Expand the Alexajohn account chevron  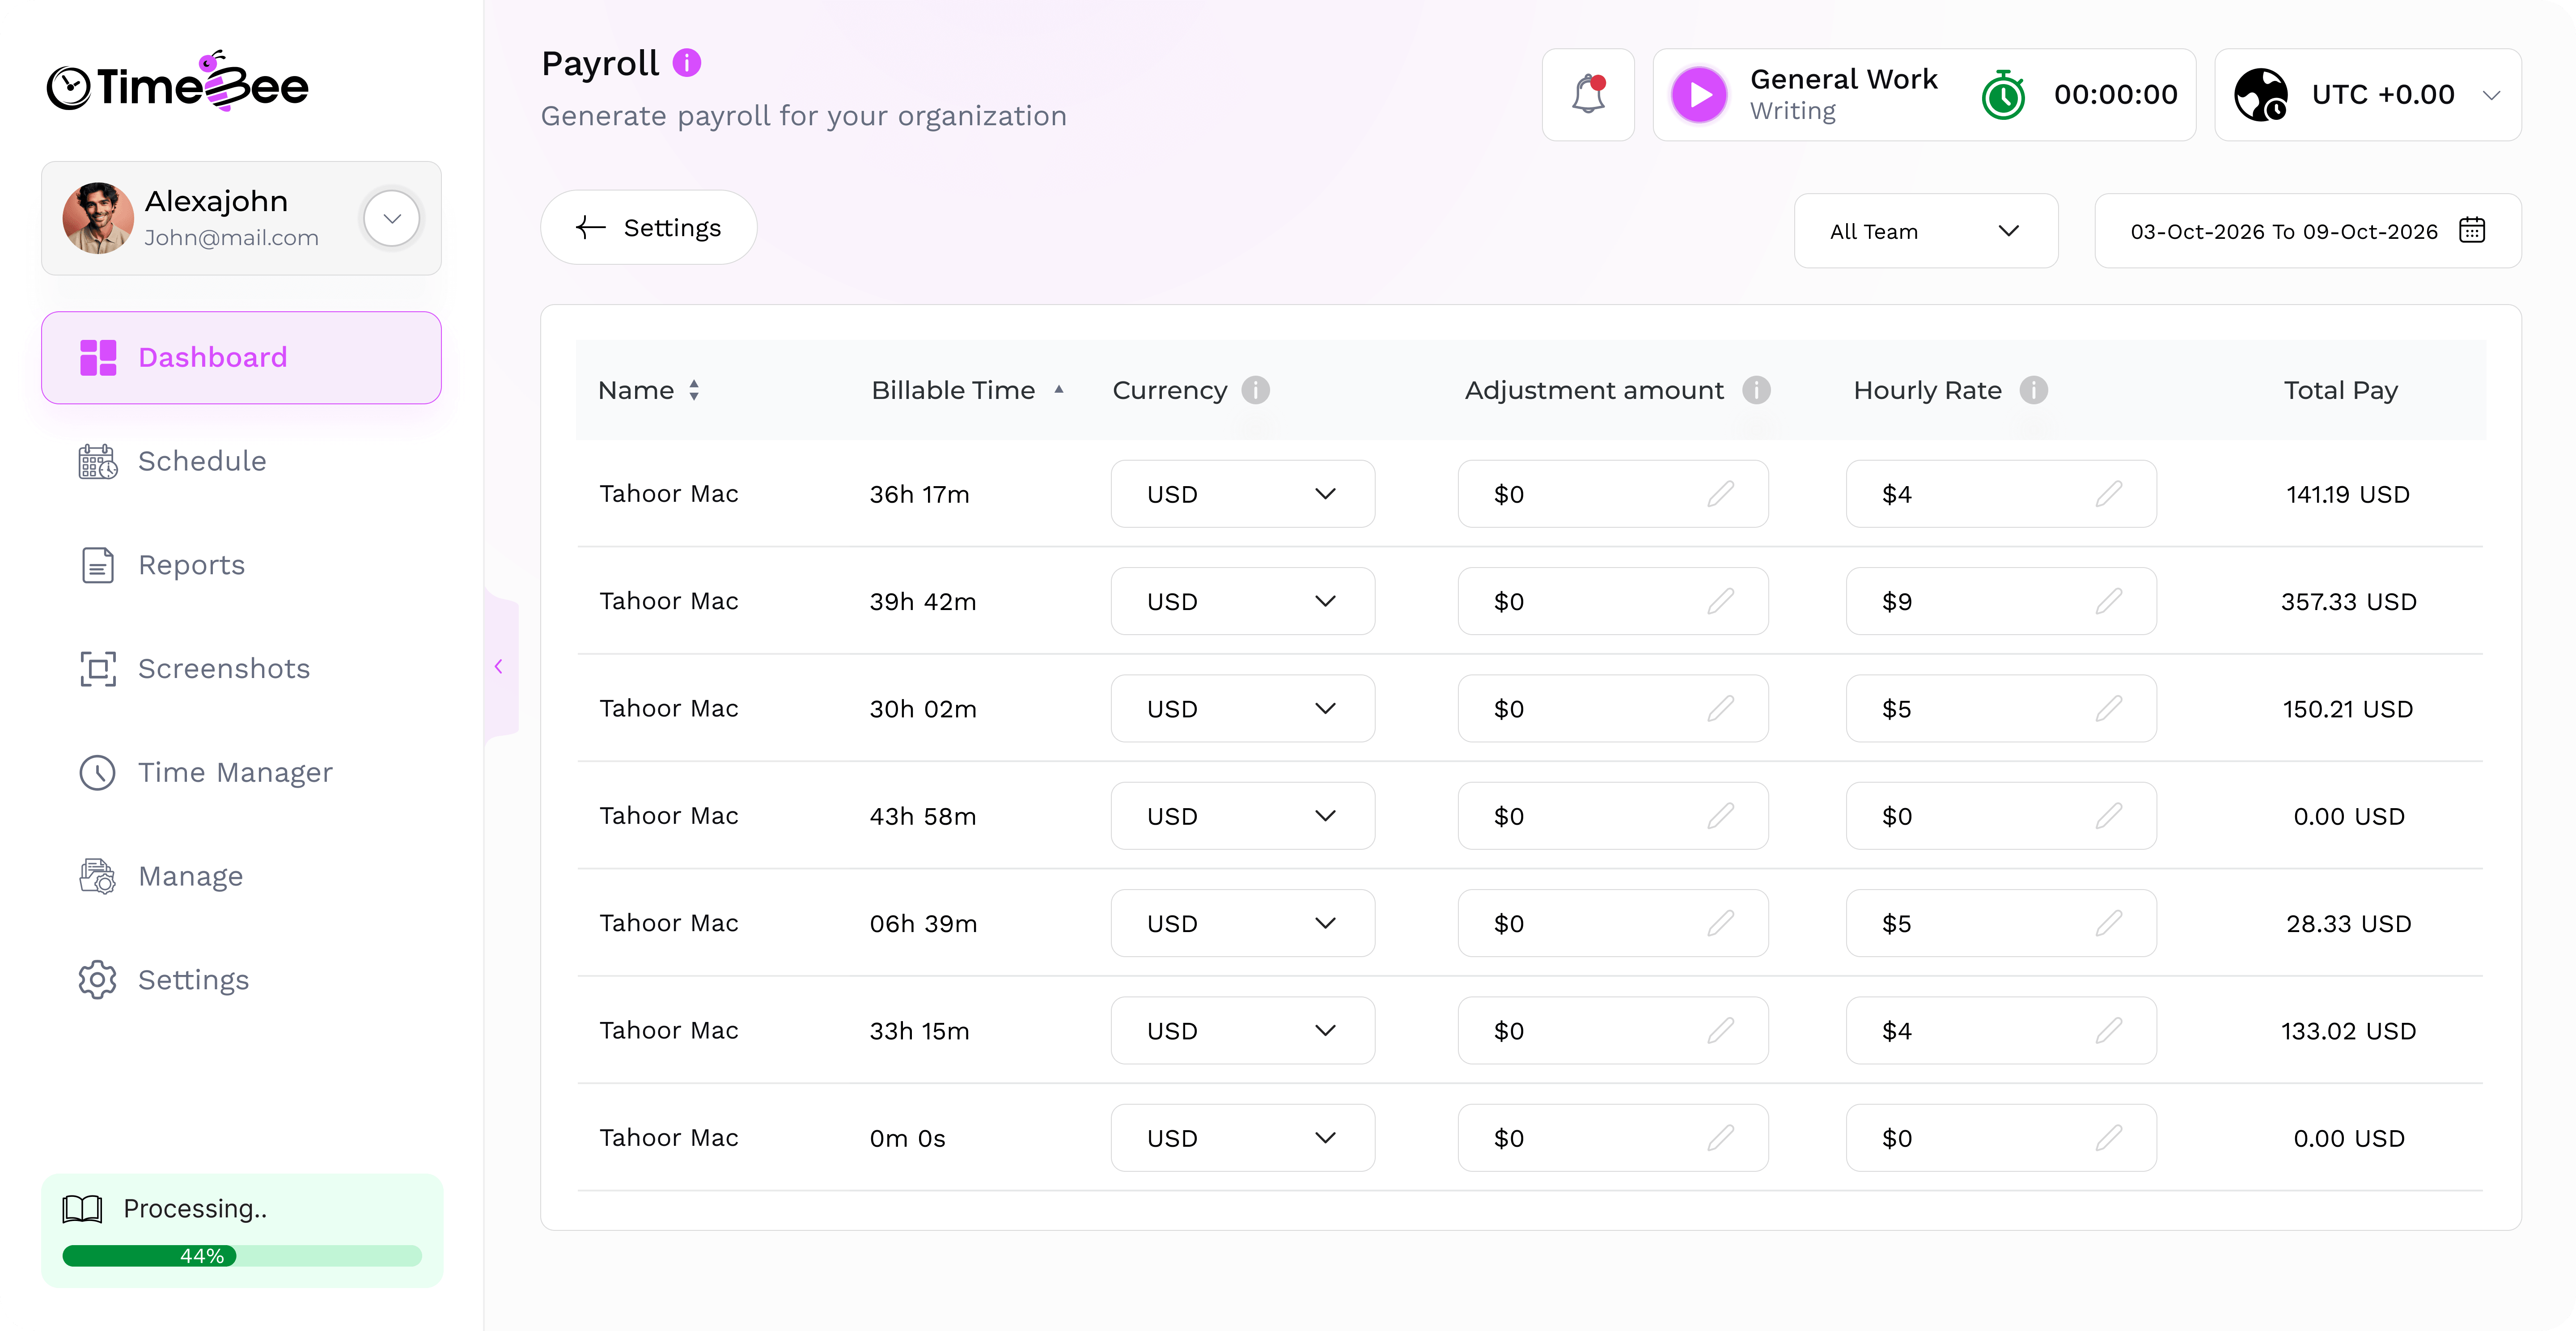[x=392, y=218]
